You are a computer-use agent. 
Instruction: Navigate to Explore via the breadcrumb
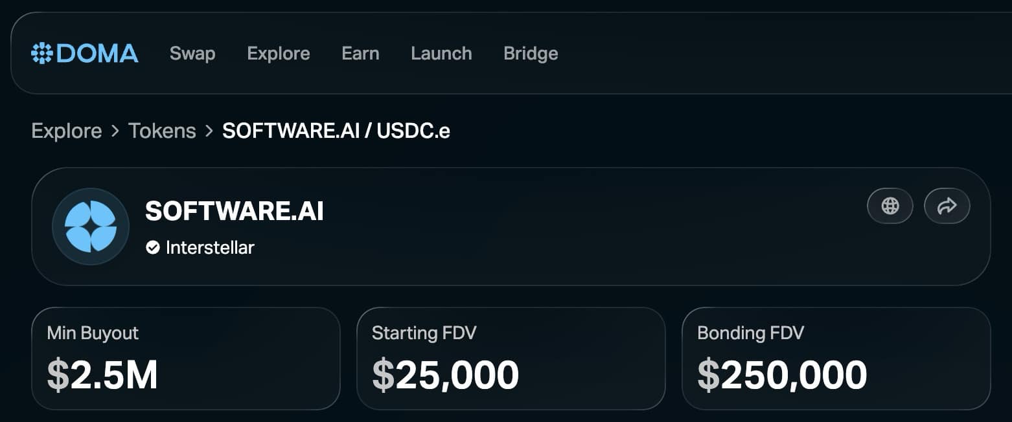tap(66, 130)
